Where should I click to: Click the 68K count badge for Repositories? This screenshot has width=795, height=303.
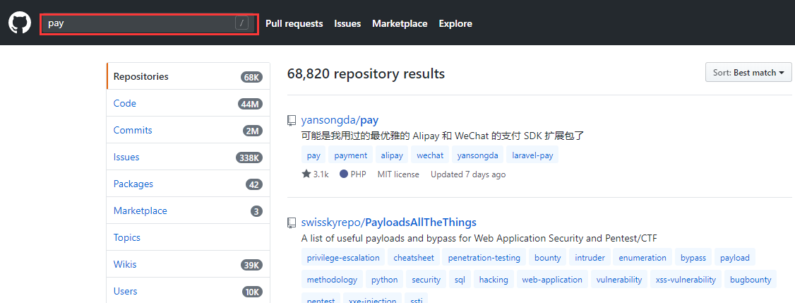click(251, 77)
